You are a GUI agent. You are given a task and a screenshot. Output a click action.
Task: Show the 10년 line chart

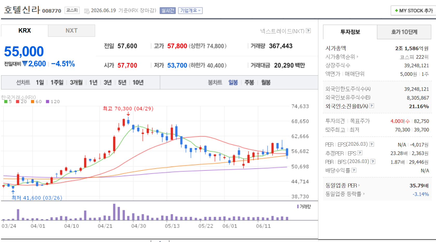[138, 82]
